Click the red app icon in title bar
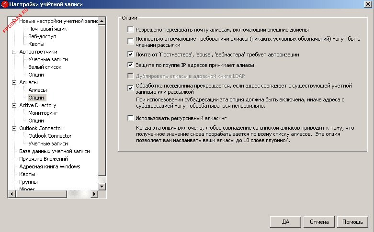 point(5,4)
